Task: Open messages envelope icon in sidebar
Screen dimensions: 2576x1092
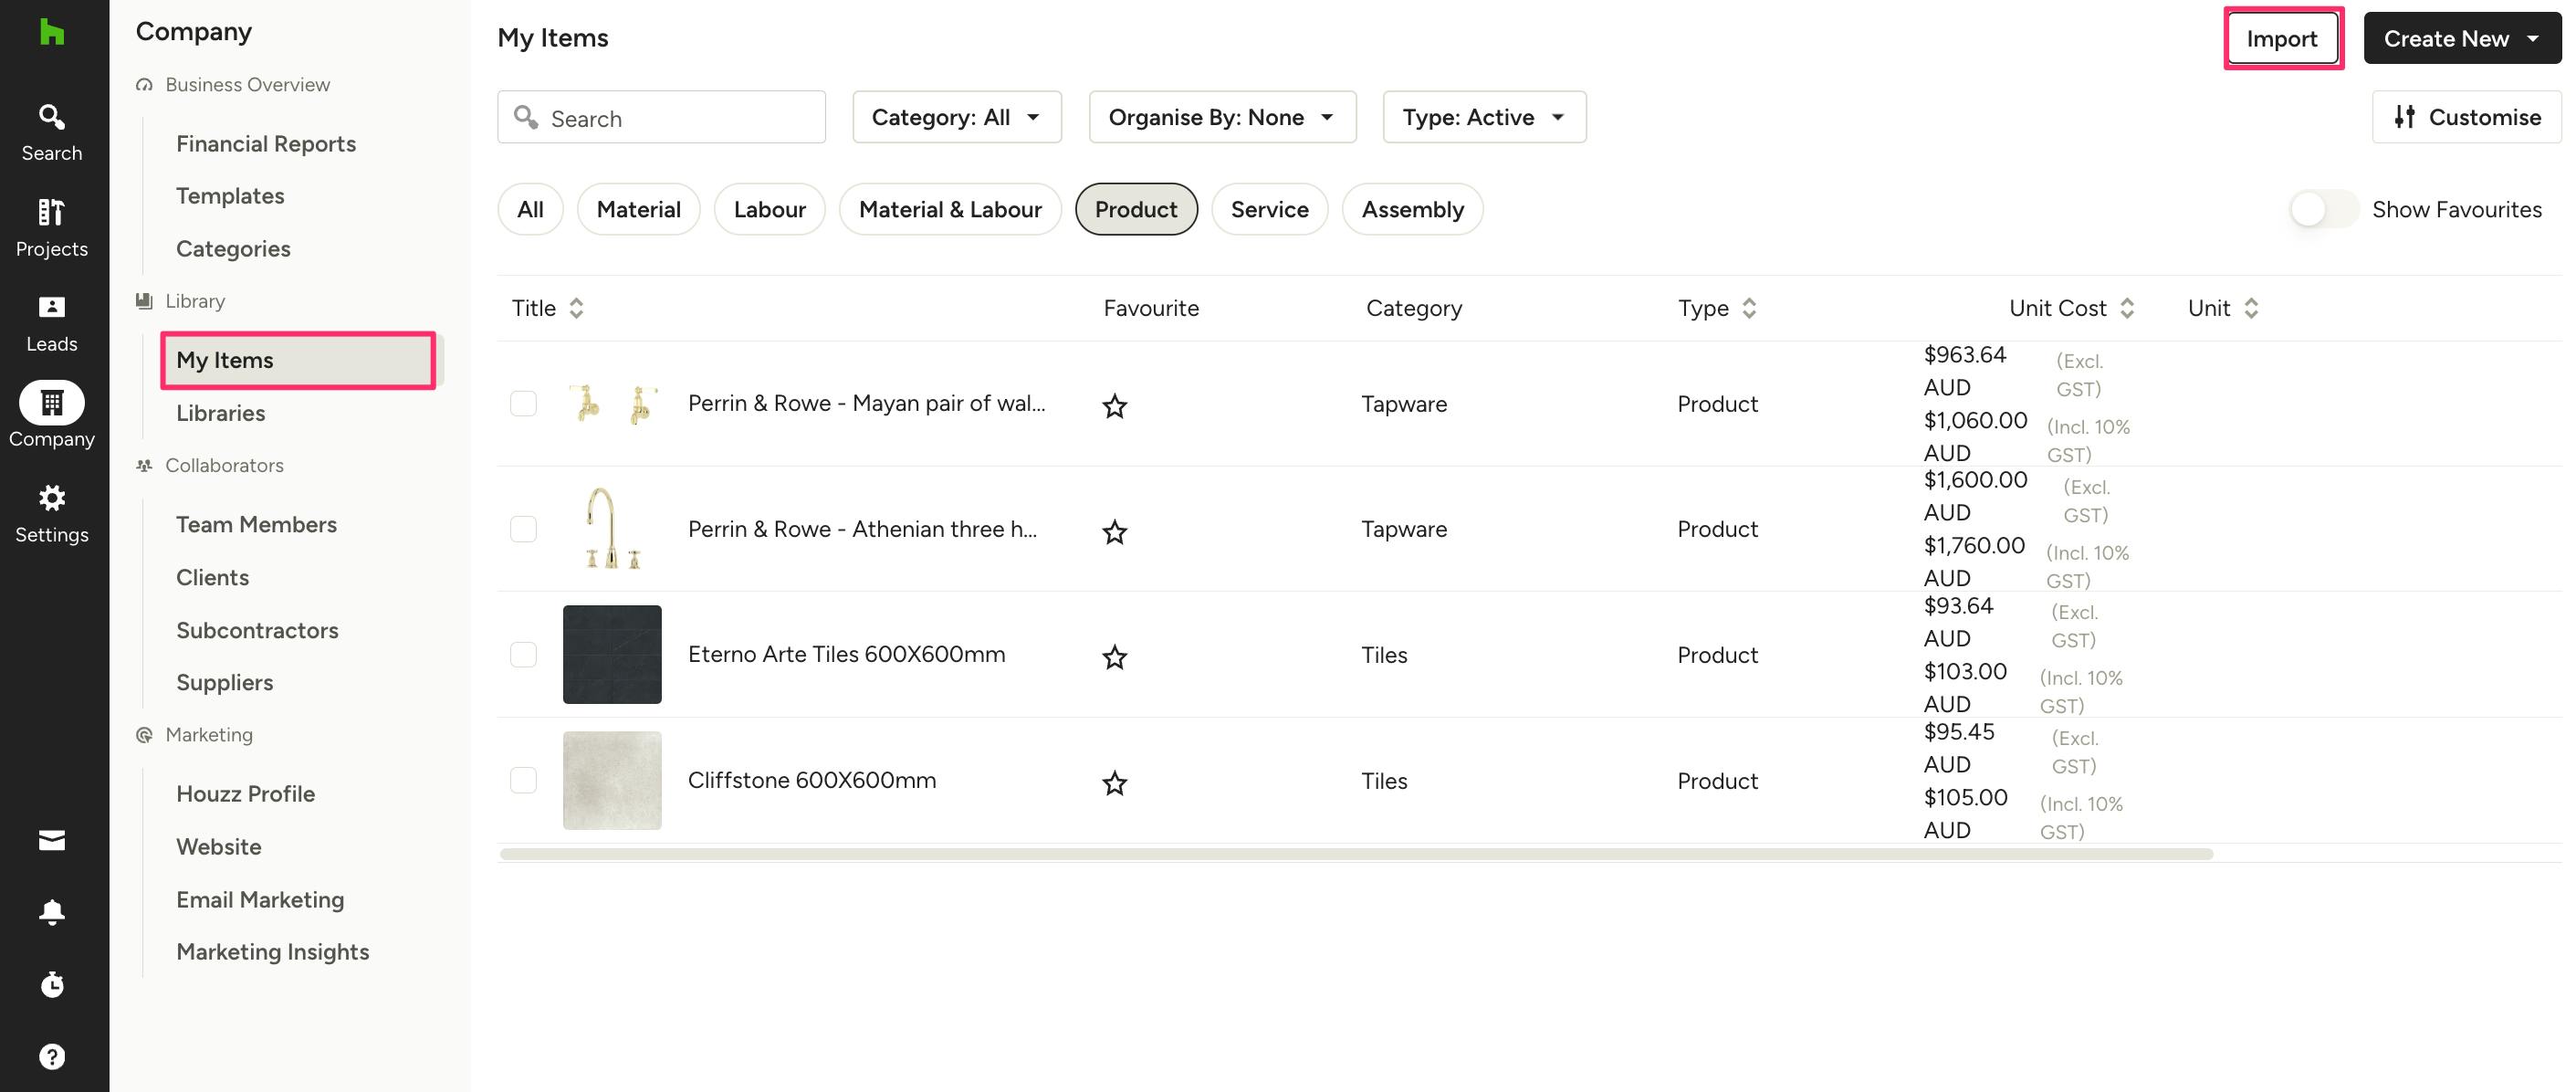Action: coord(52,840)
